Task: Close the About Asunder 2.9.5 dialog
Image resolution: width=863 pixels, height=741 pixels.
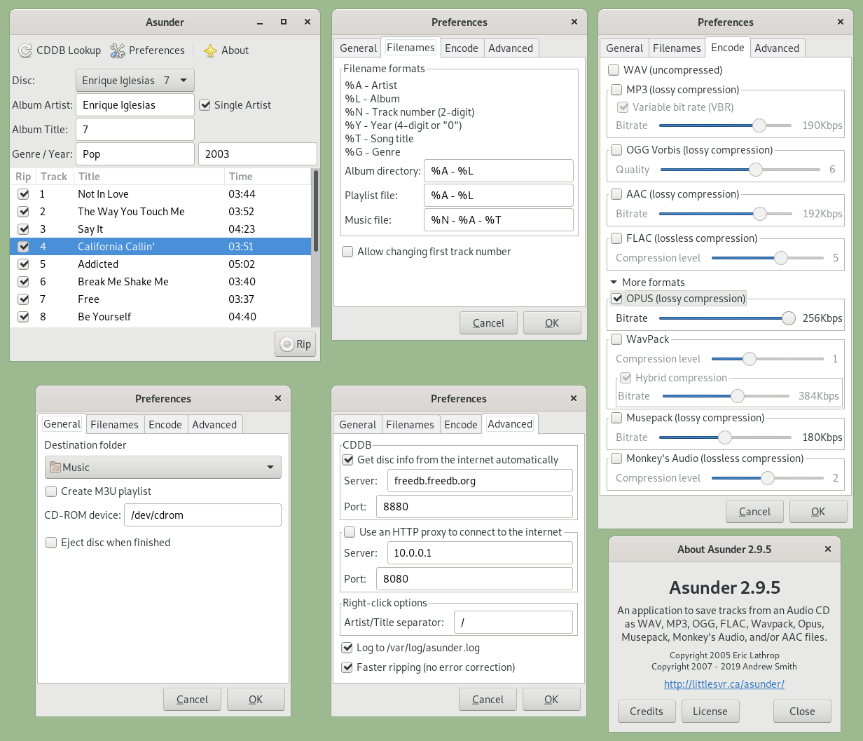Action: click(828, 549)
